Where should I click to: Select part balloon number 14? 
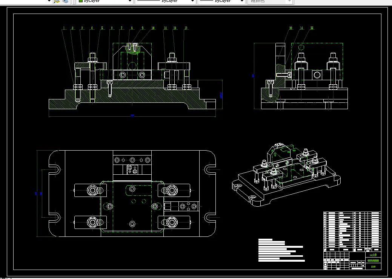[301, 28]
